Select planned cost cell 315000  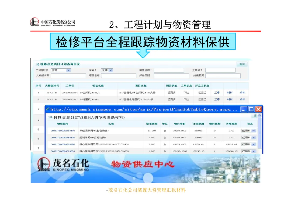pyautogui.click(x=198, y=138)
